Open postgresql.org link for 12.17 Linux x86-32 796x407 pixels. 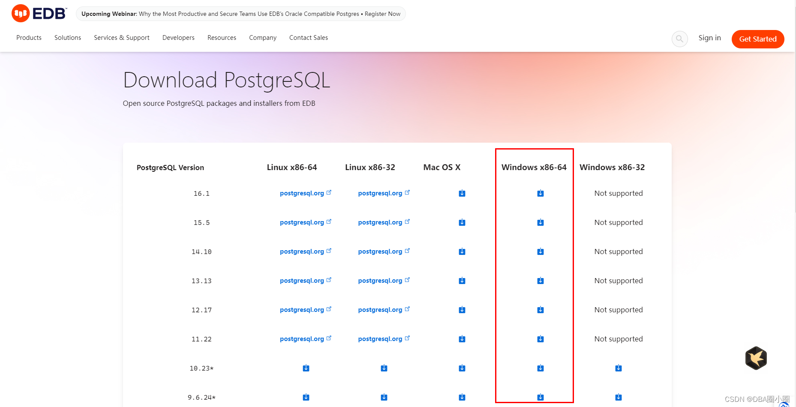pyautogui.click(x=384, y=310)
